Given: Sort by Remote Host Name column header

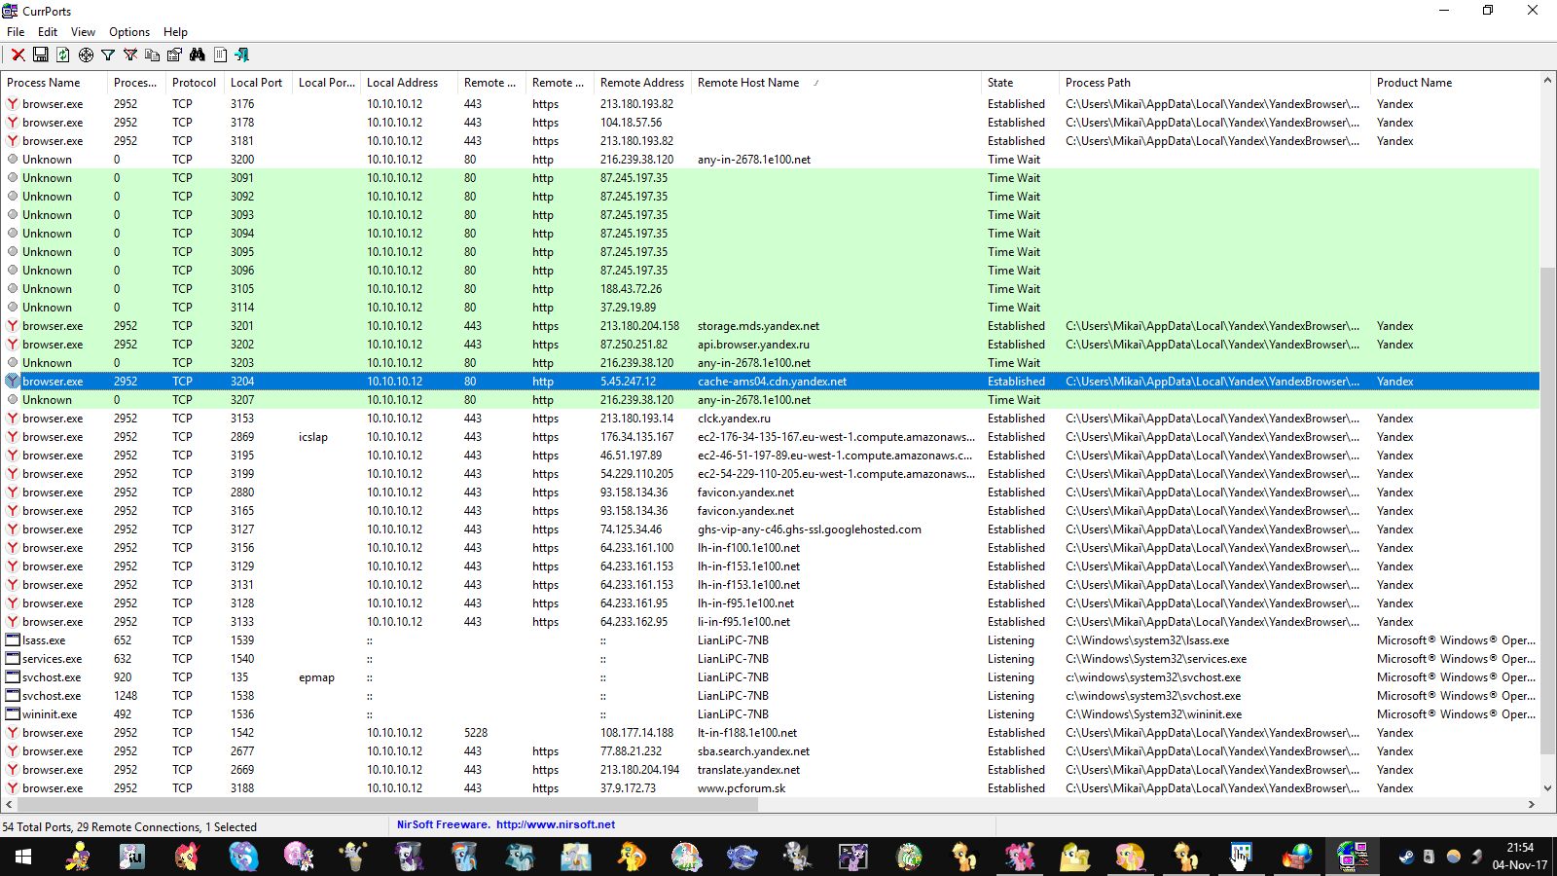Looking at the screenshot, I should tap(747, 83).
